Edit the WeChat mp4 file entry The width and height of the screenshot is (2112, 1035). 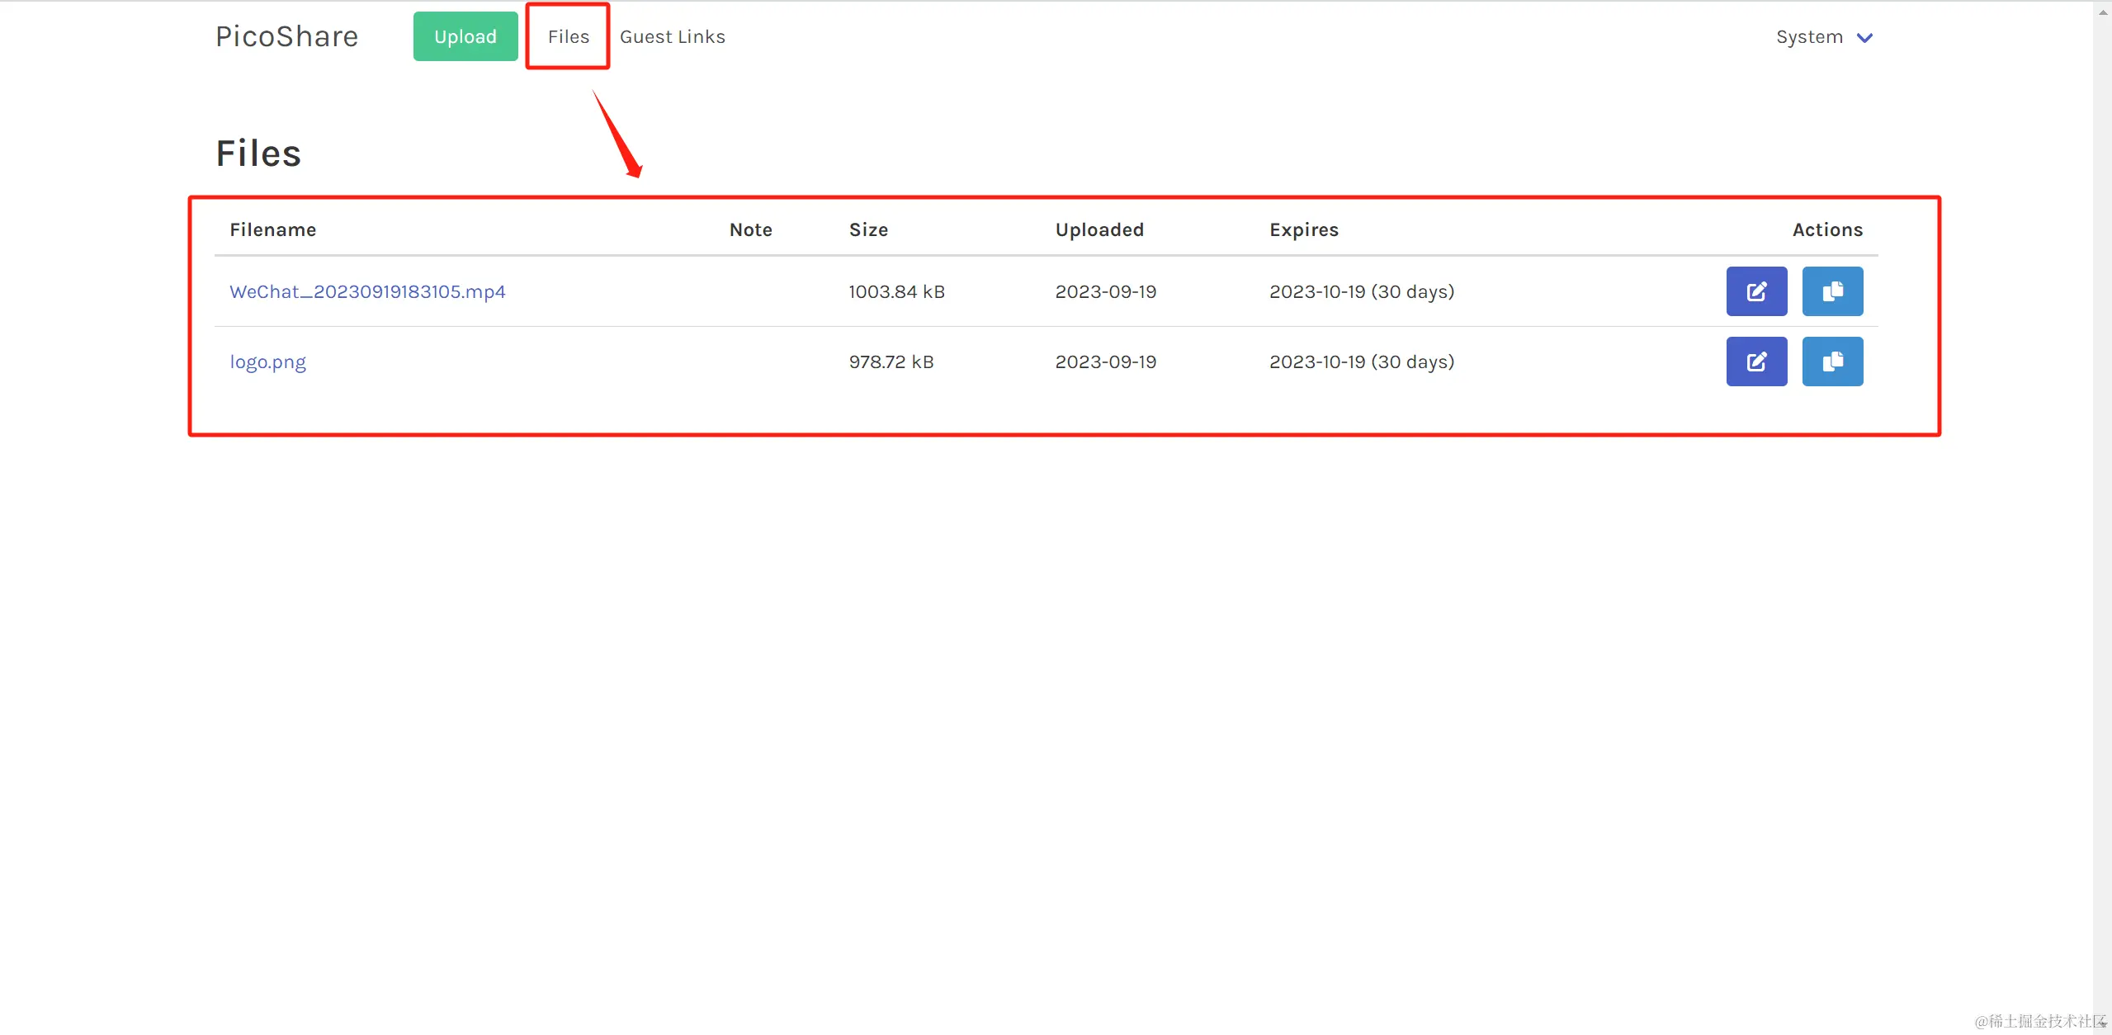pyautogui.click(x=1755, y=291)
